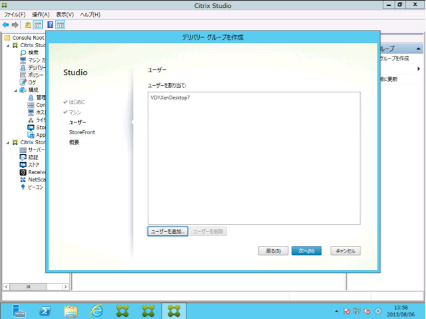Open Internet Explorer from the taskbar
The width and height of the screenshot is (426, 319).
(x=97, y=311)
